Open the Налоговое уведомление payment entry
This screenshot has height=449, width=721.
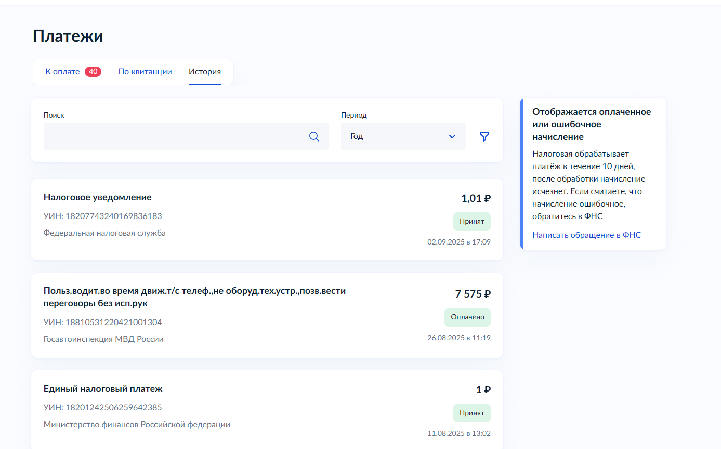tap(98, 198)
